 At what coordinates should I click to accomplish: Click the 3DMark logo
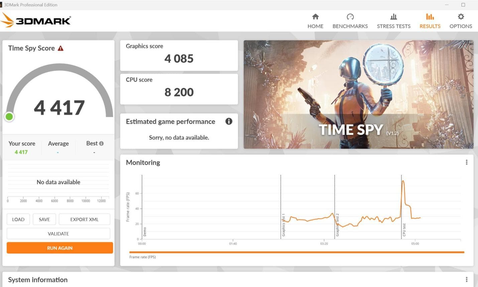(x=36, y=20)
